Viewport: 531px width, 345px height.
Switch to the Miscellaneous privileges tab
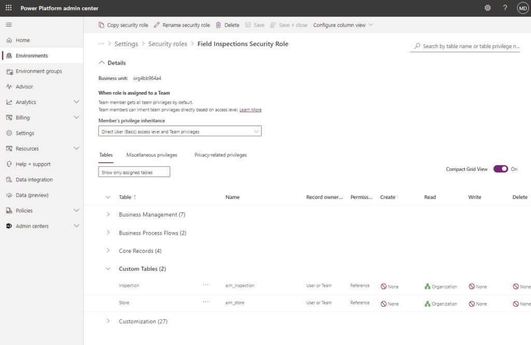[152, 155]
